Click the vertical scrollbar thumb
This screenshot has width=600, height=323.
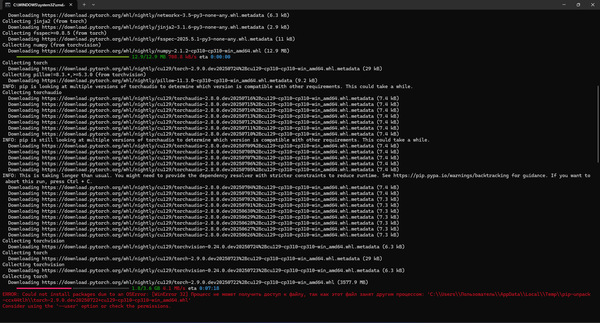click(598, 124)
